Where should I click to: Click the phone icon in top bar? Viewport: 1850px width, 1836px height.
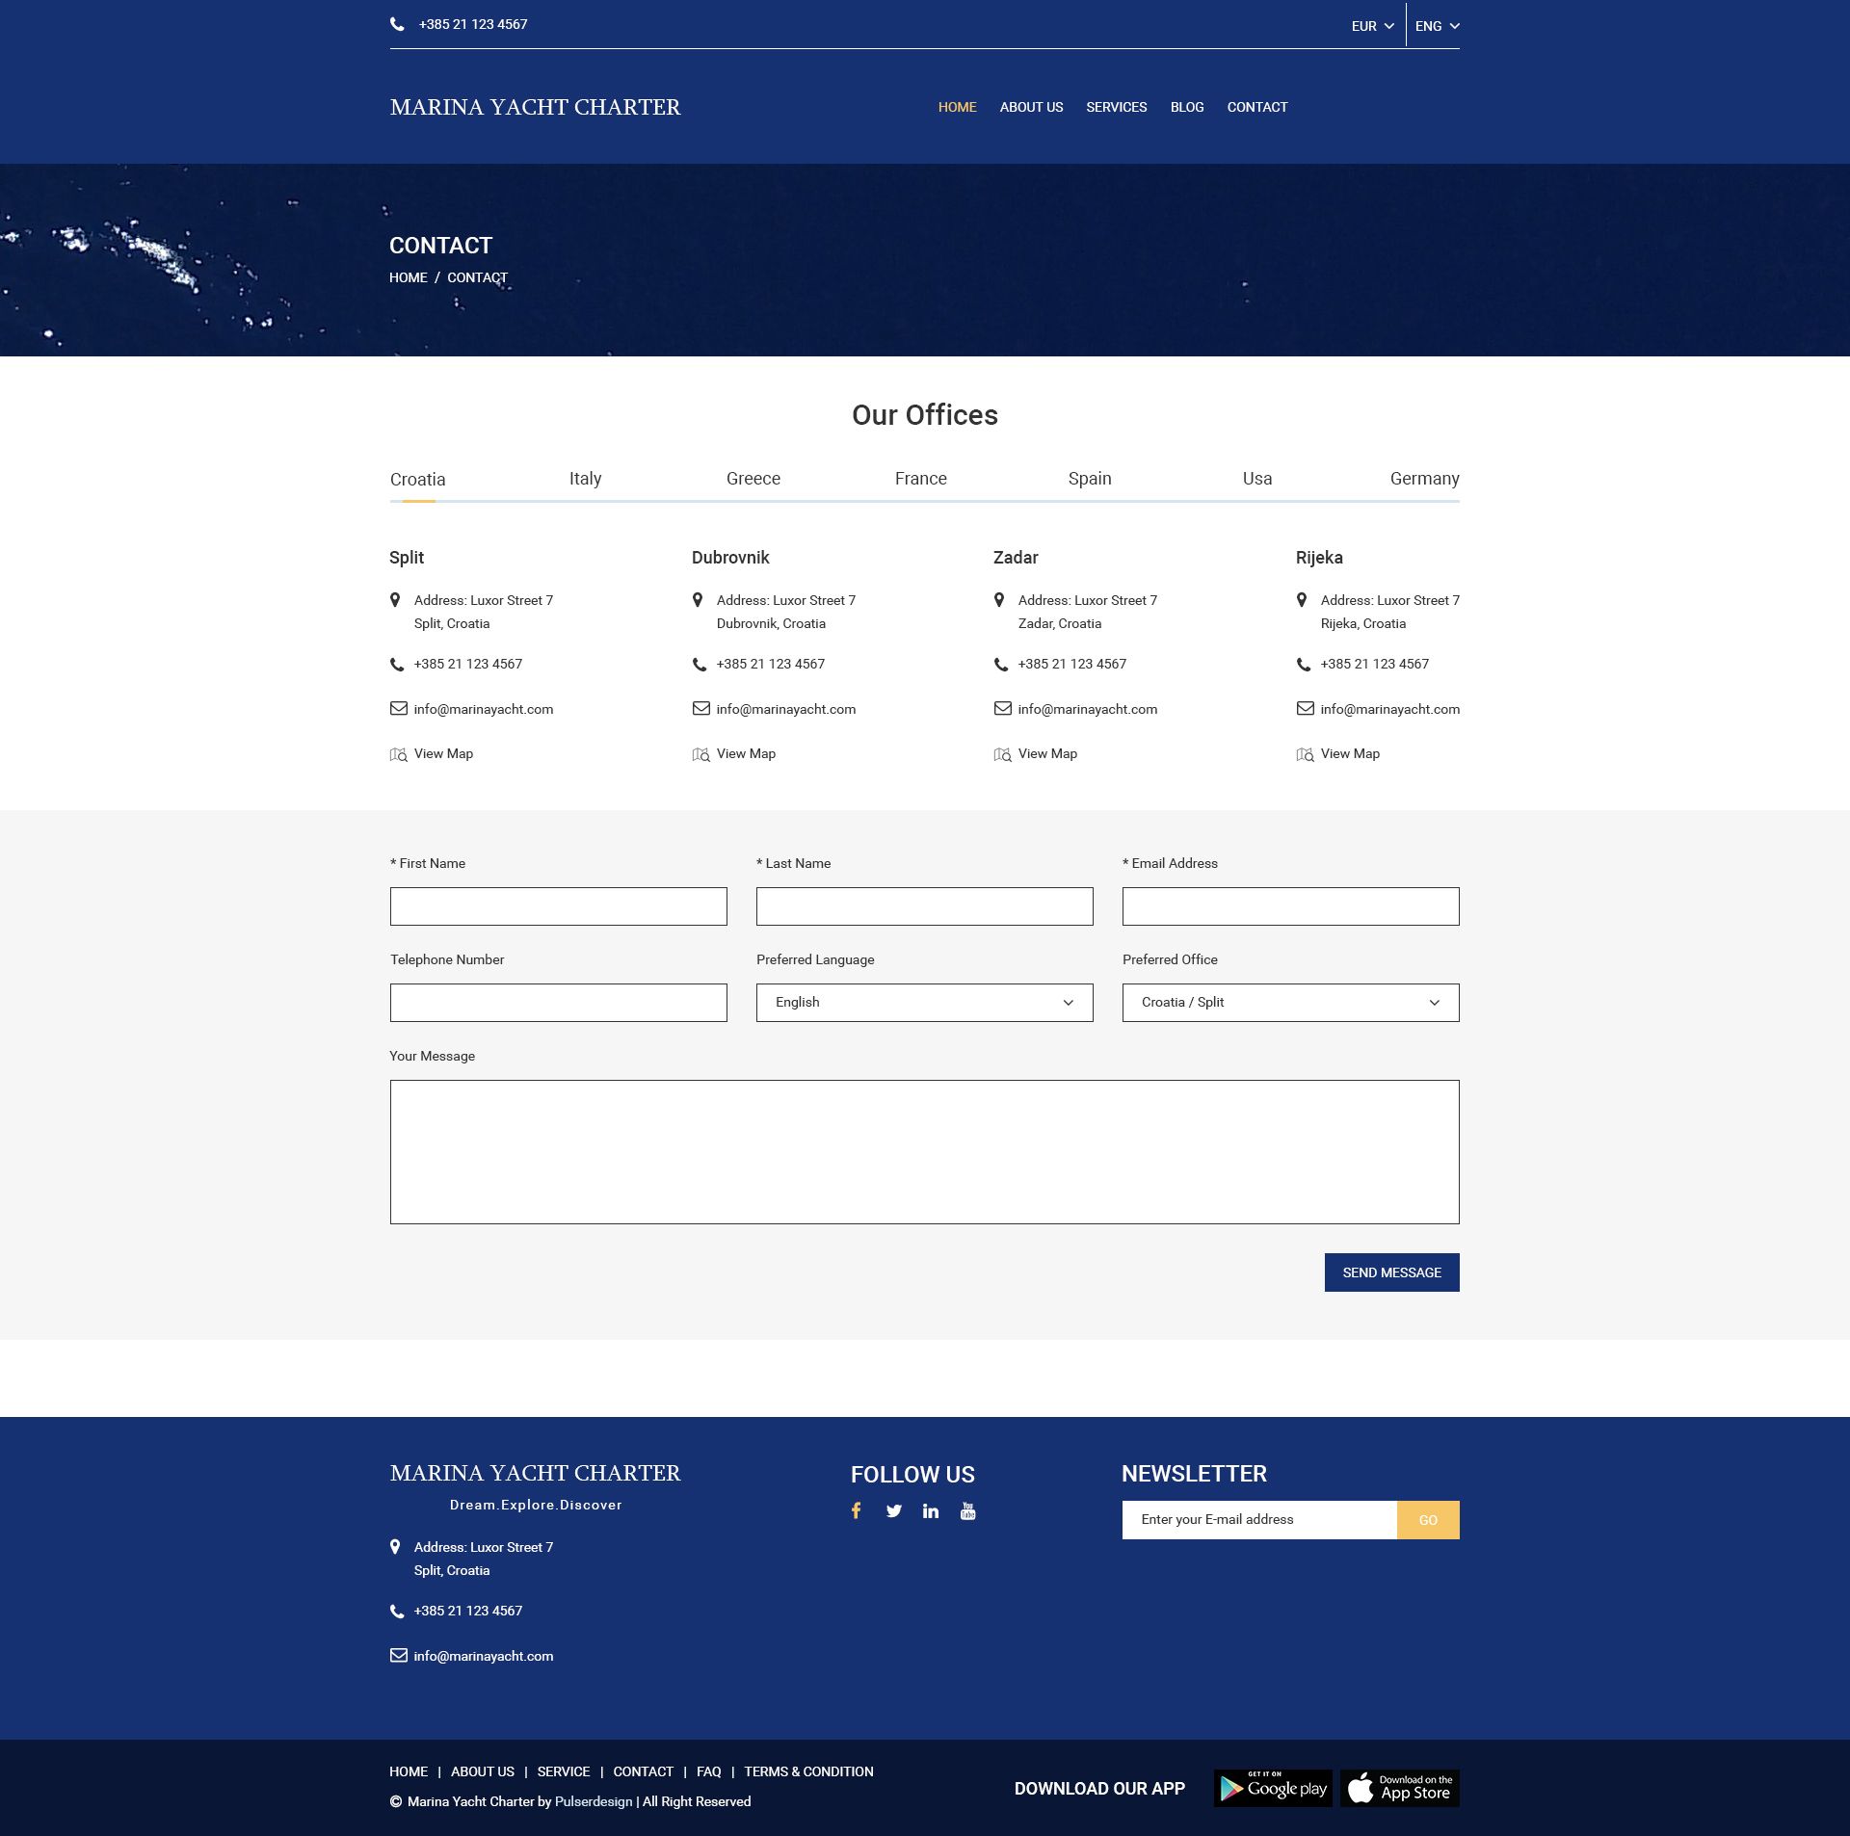coord(397,24)
